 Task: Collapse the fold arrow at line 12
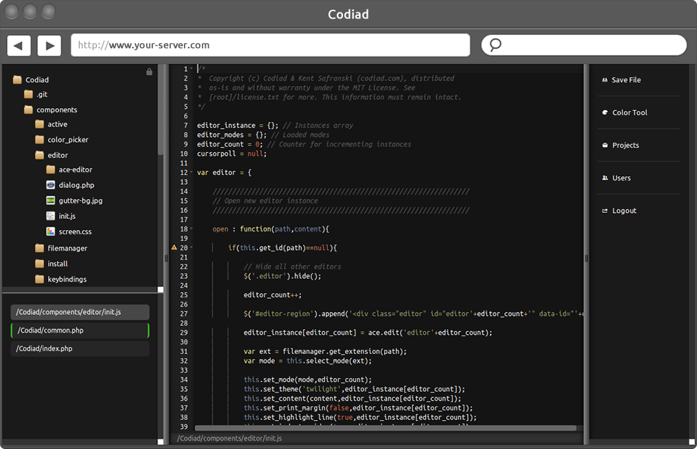coord(191,172)
